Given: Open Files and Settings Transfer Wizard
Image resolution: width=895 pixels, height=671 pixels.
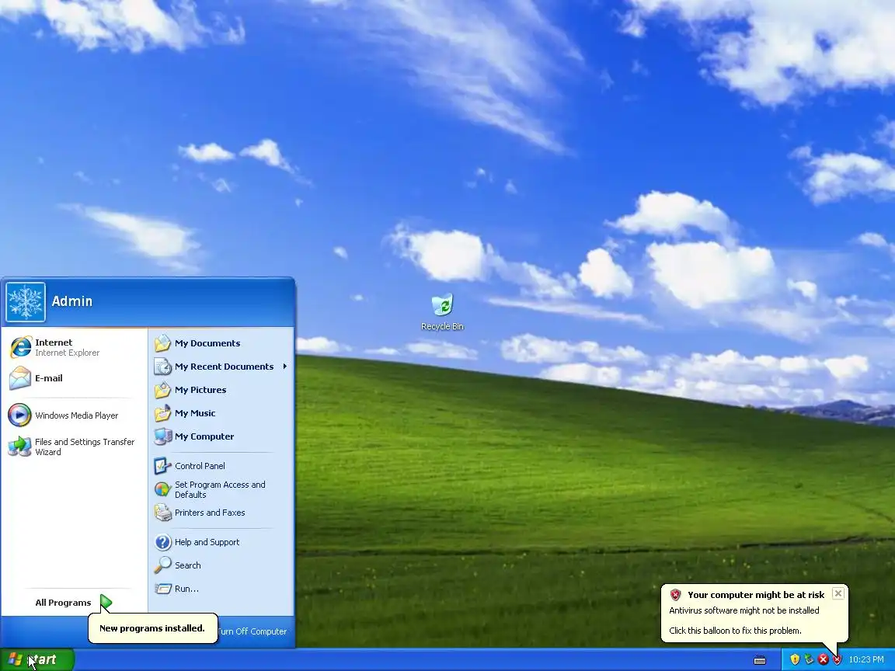Looking at the screenshot, I should point(75,447).
